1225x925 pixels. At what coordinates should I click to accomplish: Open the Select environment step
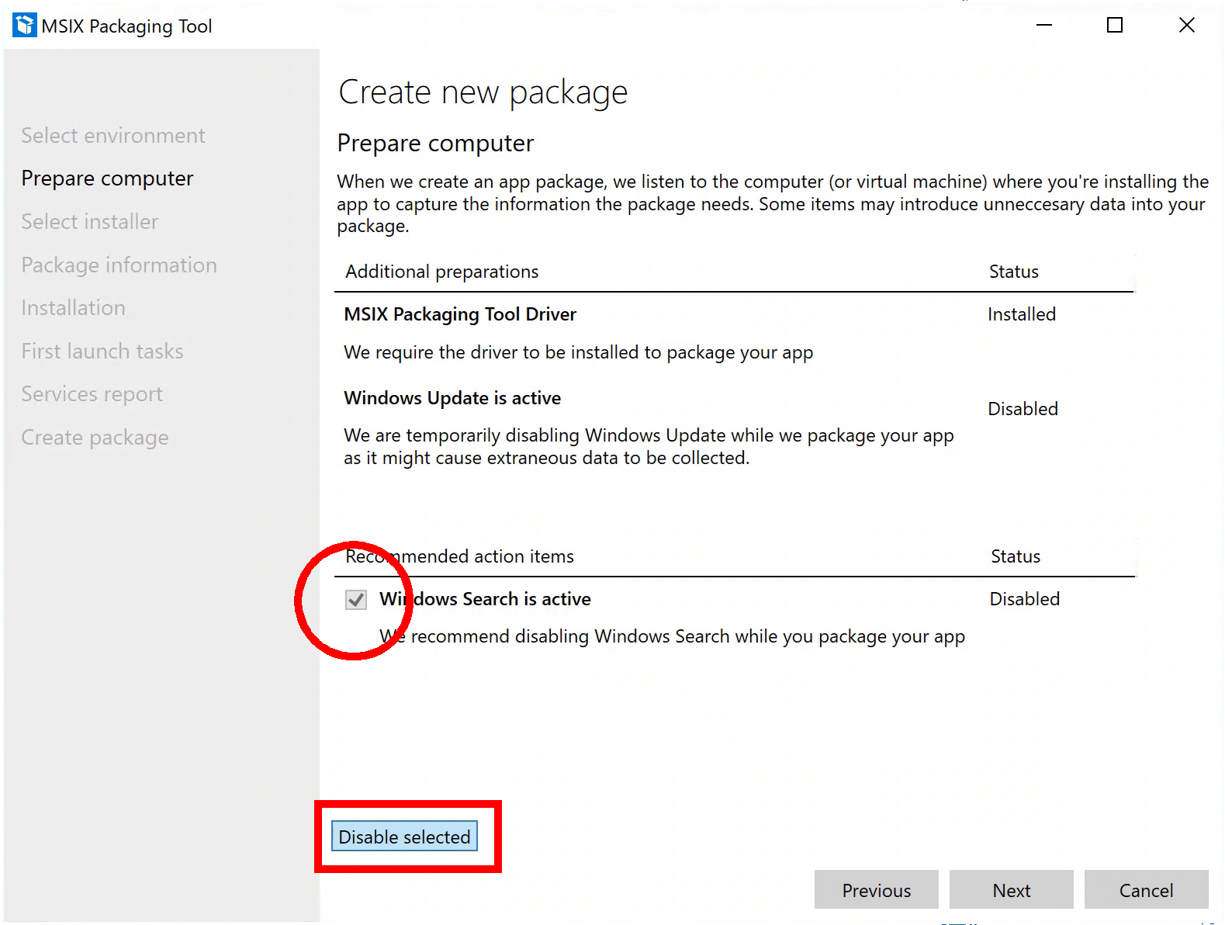[113, 135]
